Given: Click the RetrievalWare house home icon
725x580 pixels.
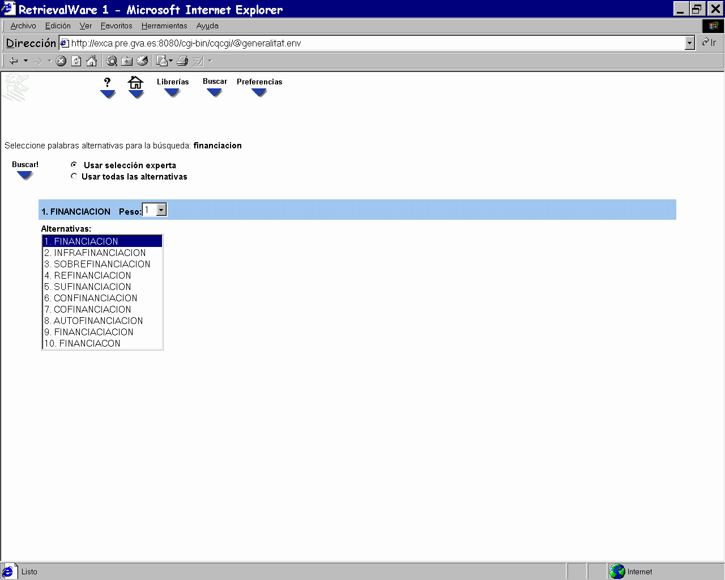Looking at the screenshot, I should (135, 83).
